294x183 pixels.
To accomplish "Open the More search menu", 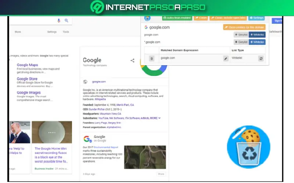I will 18,32.
